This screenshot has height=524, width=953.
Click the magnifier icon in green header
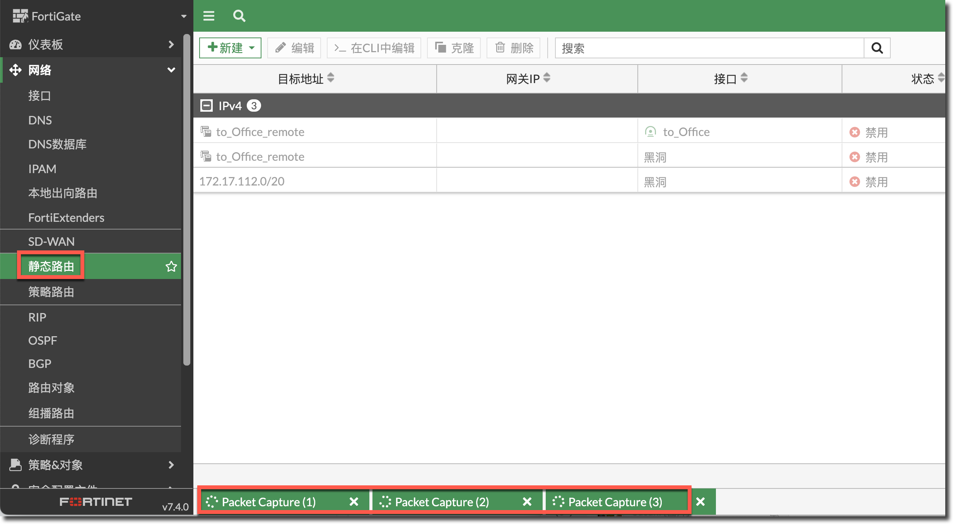click(x=239, y=16)
